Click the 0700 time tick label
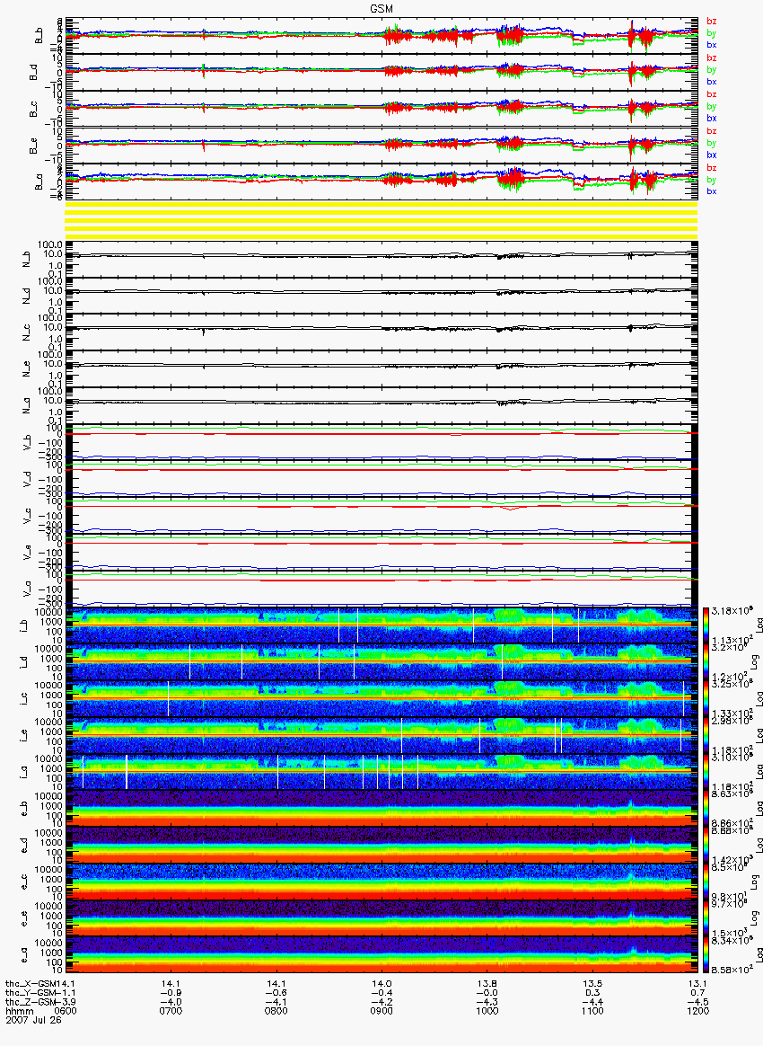763x1046 pixels. click(171, 1011)
